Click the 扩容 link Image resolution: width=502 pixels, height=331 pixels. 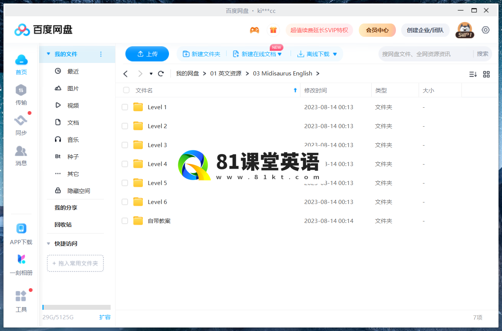click(x=105, y=317)
